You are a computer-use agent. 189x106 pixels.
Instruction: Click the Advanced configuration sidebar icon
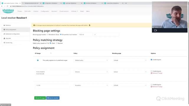pyautogui.click(x=4, y=34)
